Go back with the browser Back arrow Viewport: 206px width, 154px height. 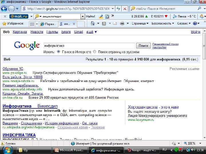[x=4, y=9]
